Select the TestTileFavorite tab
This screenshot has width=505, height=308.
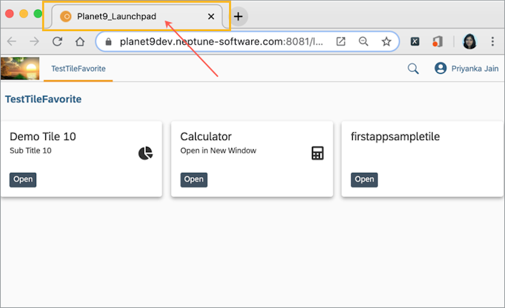pos(78,69)
